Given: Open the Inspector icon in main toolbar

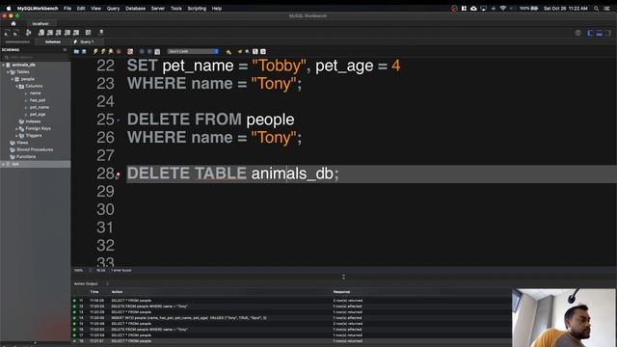Looking at the screenshot, I should click(28, 33).
